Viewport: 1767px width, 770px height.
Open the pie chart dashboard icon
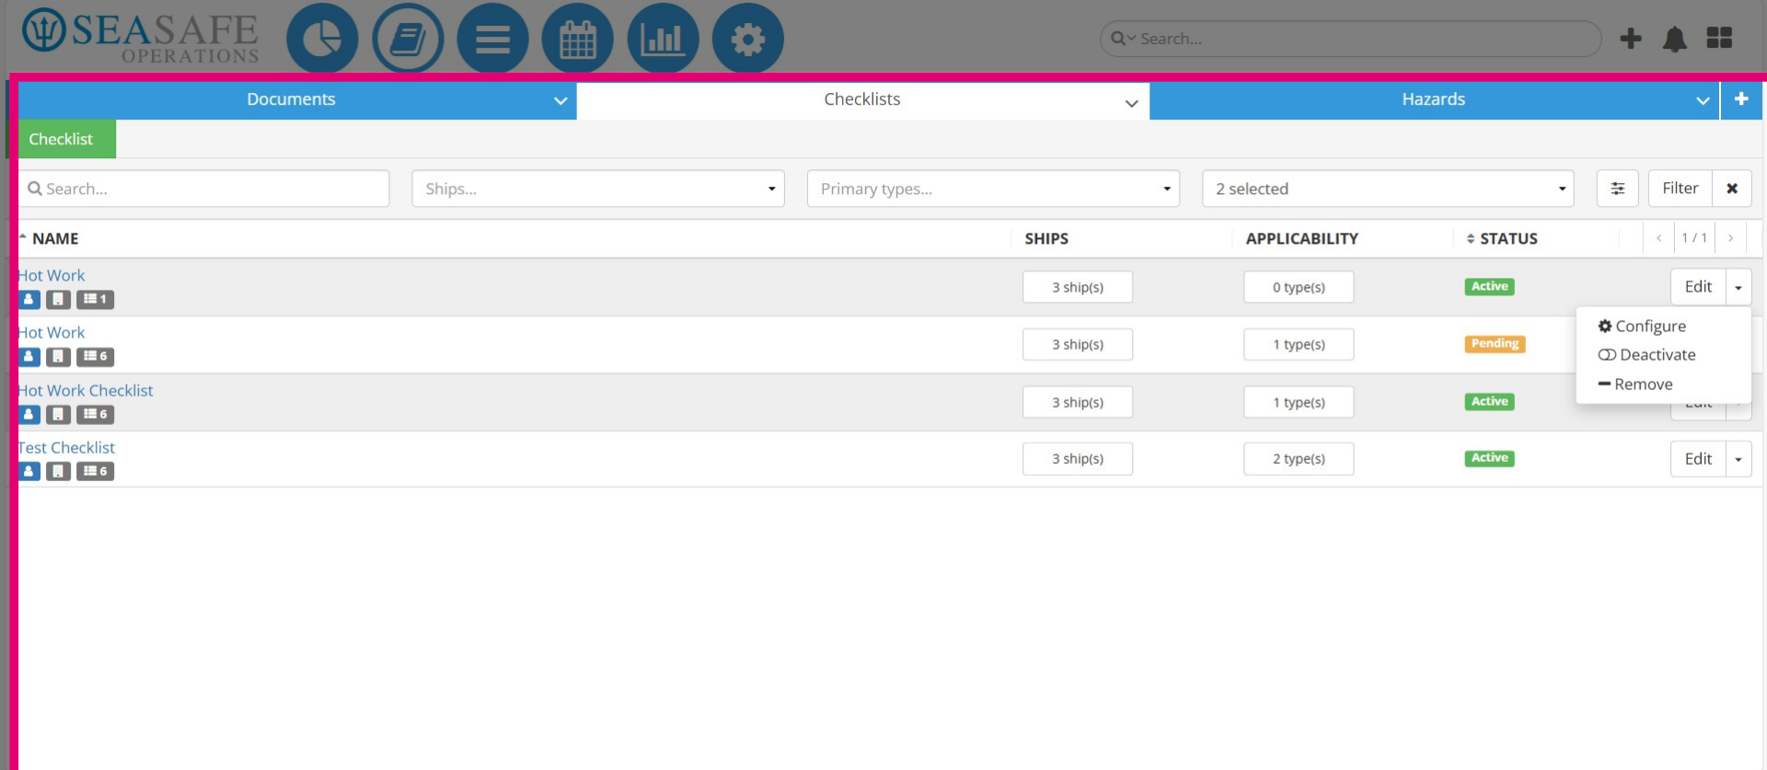(322, 39)
